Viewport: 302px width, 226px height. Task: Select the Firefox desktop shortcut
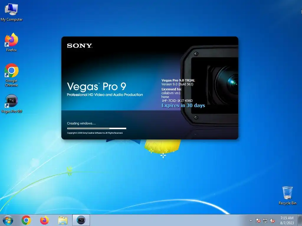tap(12, 42)
